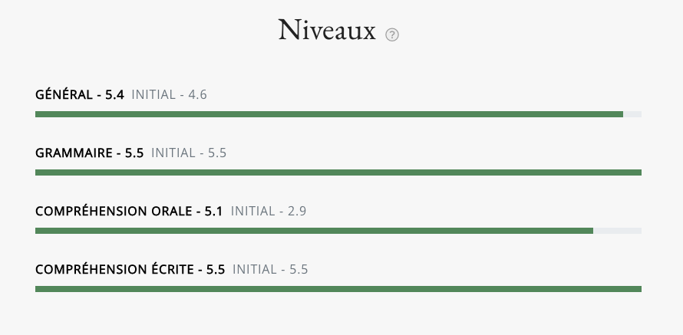Click the 5.5 score for Grammaire
Viewport: 683px width, 335px height.
[134, 153]
